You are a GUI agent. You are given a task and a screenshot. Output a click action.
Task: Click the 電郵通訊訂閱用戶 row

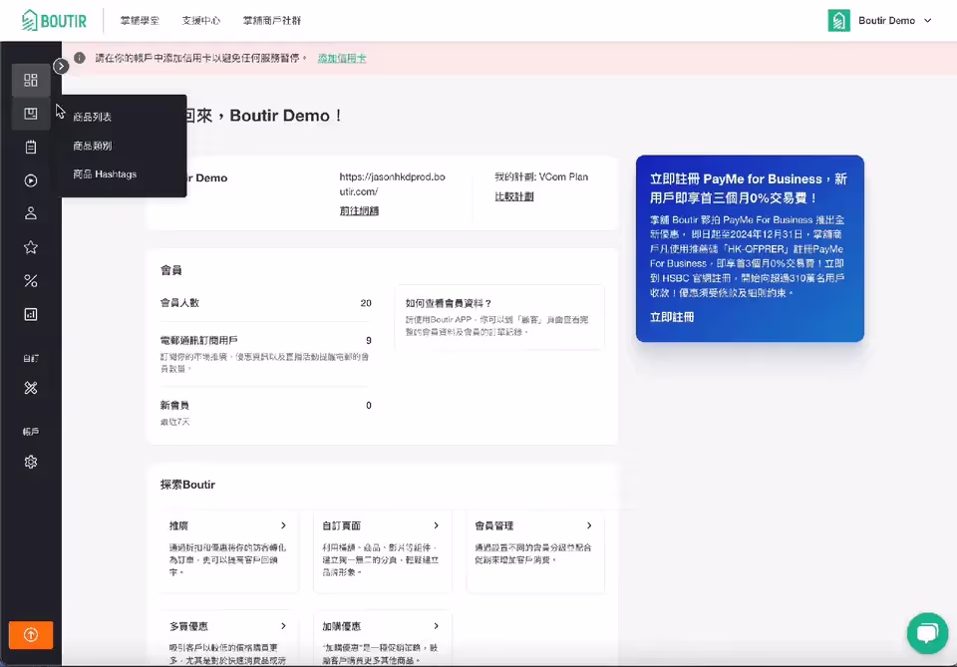point(265,354)
